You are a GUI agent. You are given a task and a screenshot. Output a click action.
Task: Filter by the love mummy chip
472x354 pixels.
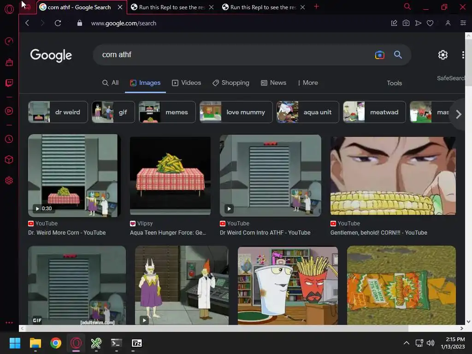236,112
